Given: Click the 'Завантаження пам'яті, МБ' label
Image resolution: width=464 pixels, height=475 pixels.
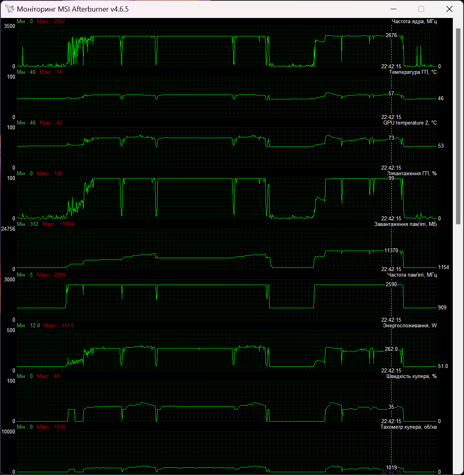Looking at the screenshot, I should tap(405, 224).
